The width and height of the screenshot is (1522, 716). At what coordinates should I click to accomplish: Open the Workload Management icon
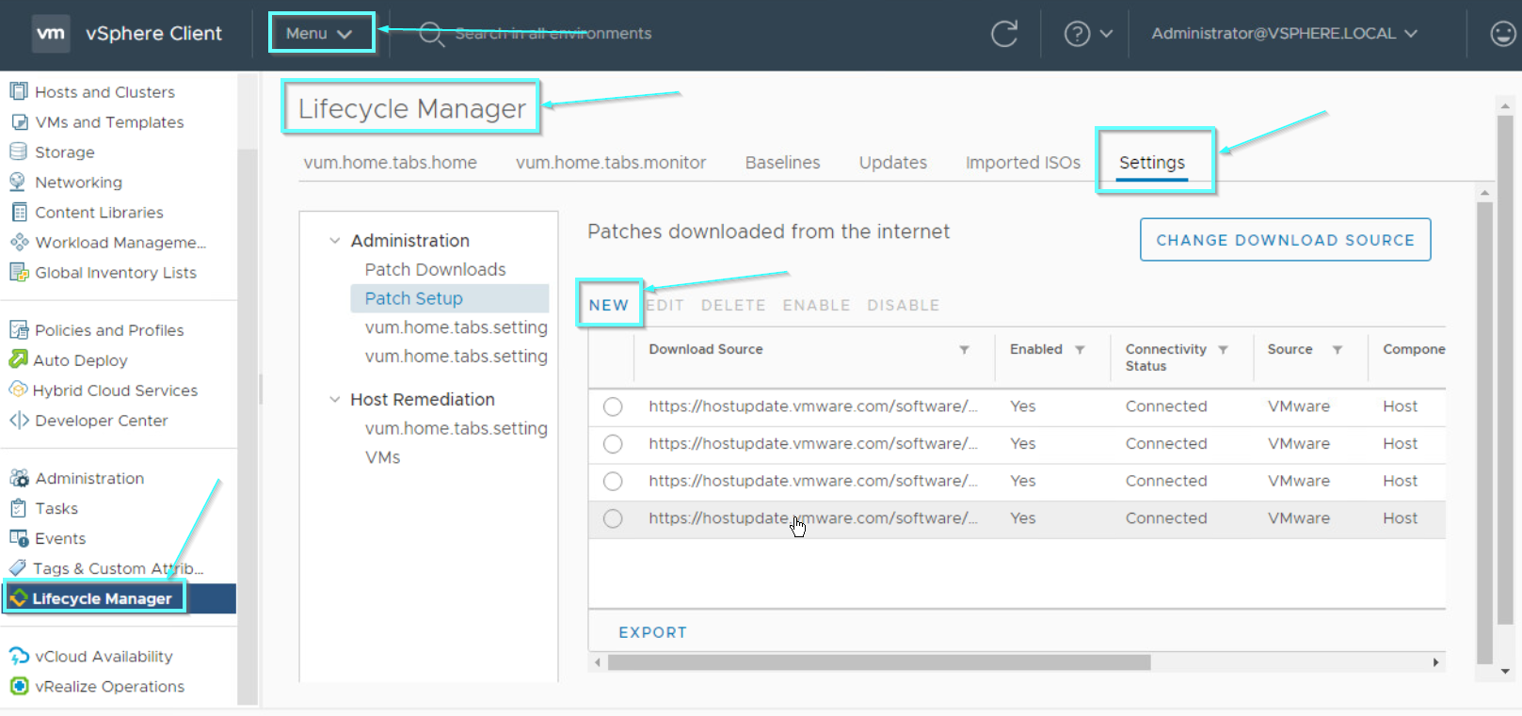pyautogui.click(x=19, y=242)
